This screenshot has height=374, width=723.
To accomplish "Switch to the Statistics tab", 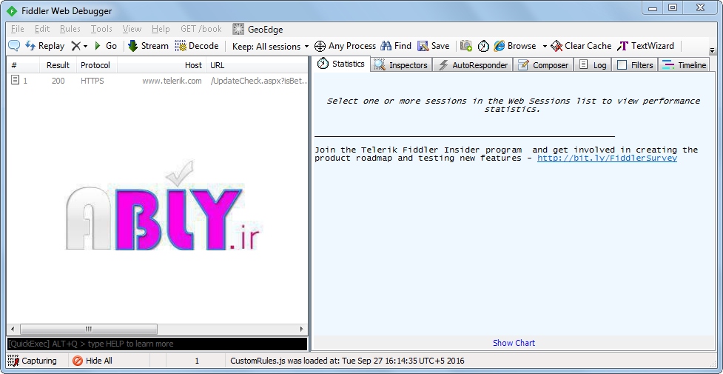I will [x=342, y=64].
